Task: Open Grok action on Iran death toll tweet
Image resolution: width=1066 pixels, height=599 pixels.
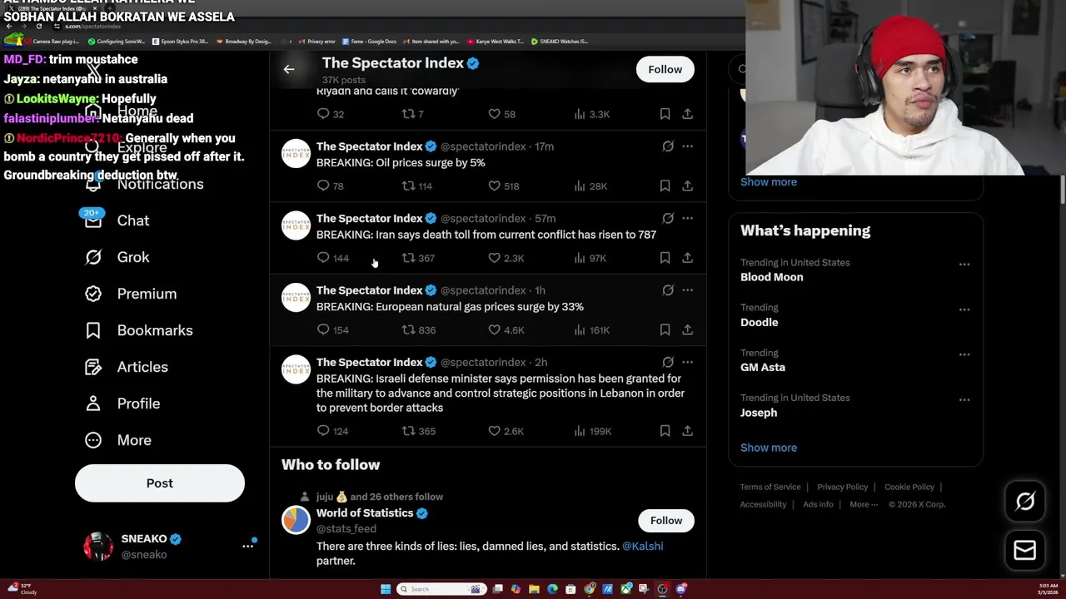Action: 668,218
